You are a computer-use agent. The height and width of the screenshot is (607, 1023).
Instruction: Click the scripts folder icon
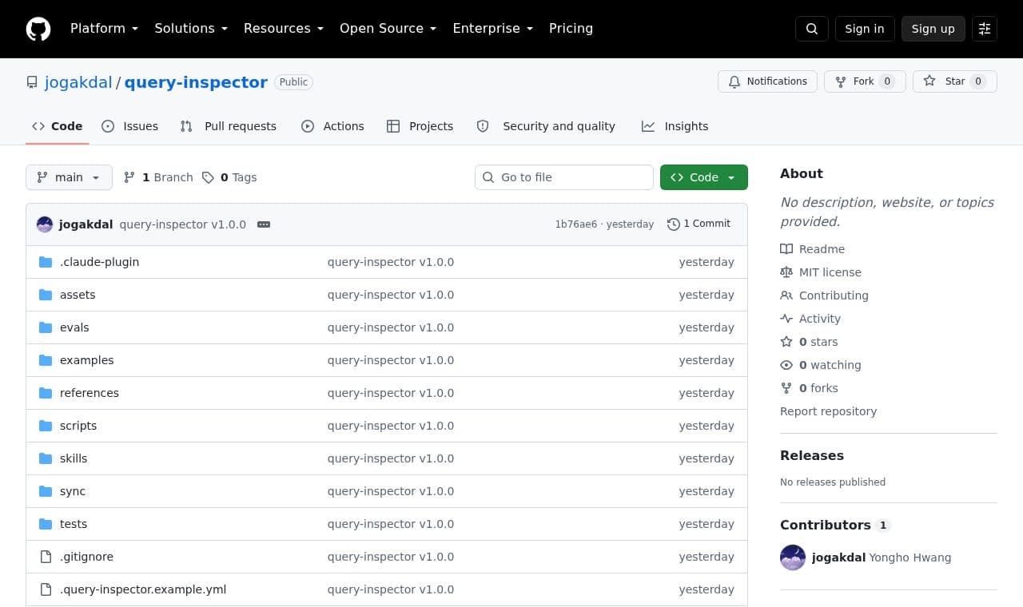pos(46,426)
